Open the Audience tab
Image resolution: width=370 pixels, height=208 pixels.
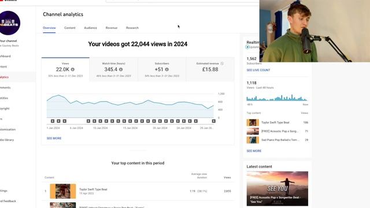pyautogui.click(x=91, y=28)
